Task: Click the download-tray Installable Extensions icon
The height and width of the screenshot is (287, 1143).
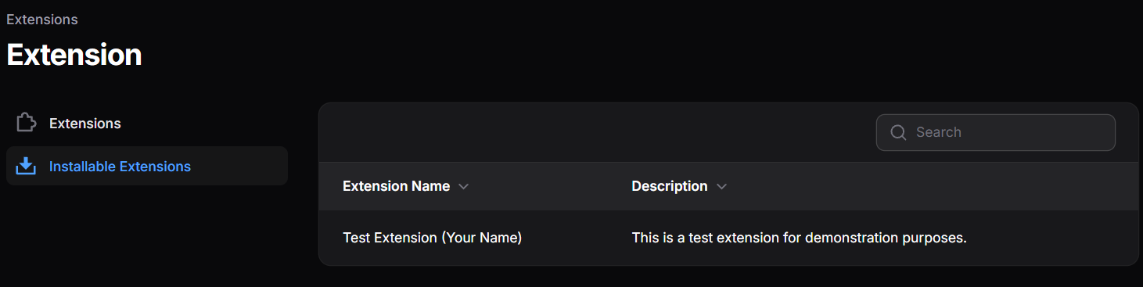Action: click(x=26, y=167)
